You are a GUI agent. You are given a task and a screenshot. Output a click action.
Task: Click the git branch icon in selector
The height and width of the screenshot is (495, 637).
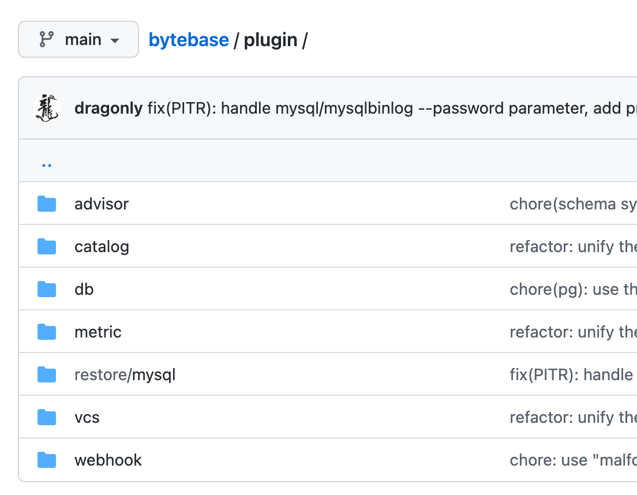pyautogui.click(x=46, y=39)
